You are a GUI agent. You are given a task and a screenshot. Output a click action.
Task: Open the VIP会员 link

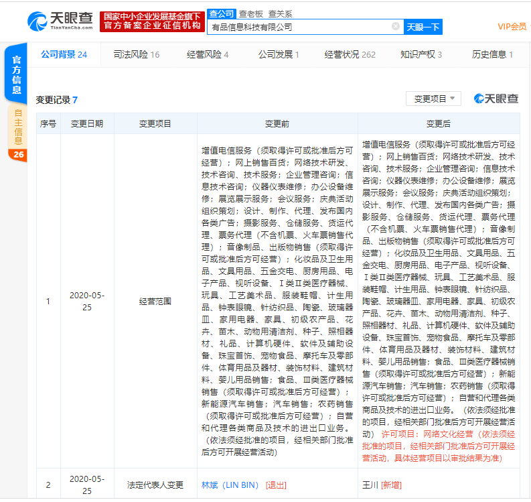point(512,27)
